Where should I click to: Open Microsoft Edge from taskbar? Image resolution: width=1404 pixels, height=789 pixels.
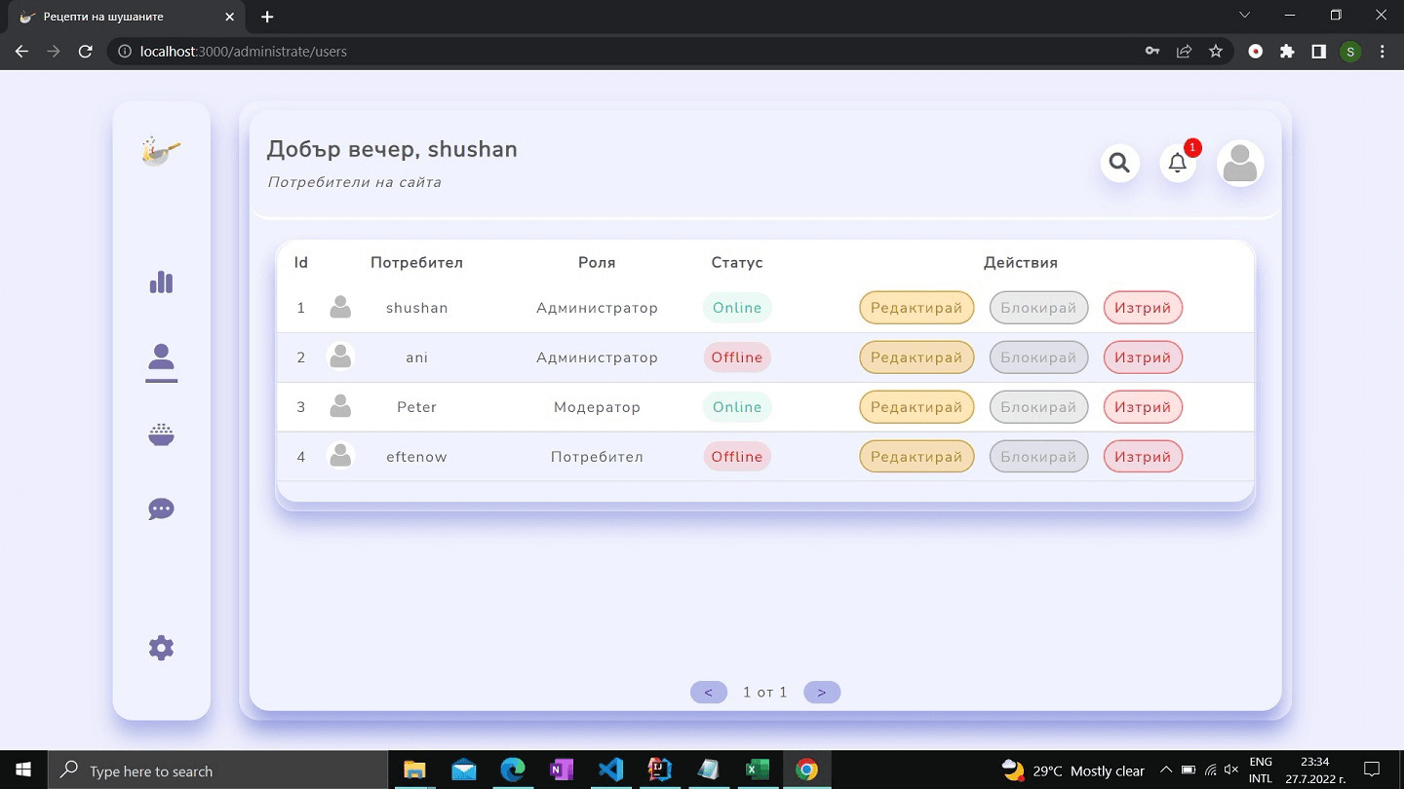[513, 770]
